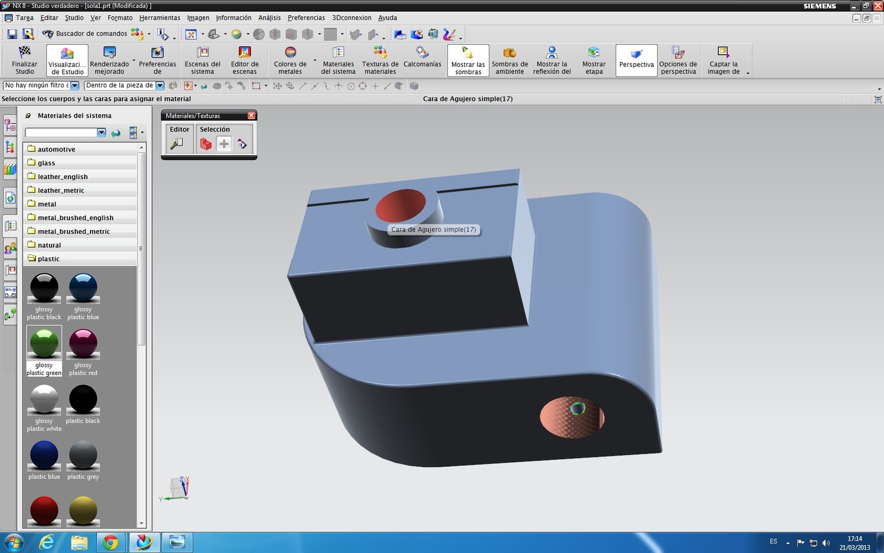The height and width of the screenshot is (553, 884).
Task: Open Google Chrome from taskbar
Action: [x=110, y=542]
